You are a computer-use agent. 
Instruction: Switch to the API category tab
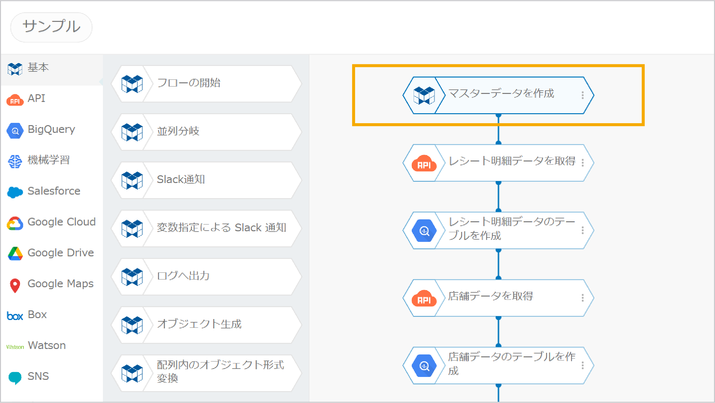coord(36,98)
